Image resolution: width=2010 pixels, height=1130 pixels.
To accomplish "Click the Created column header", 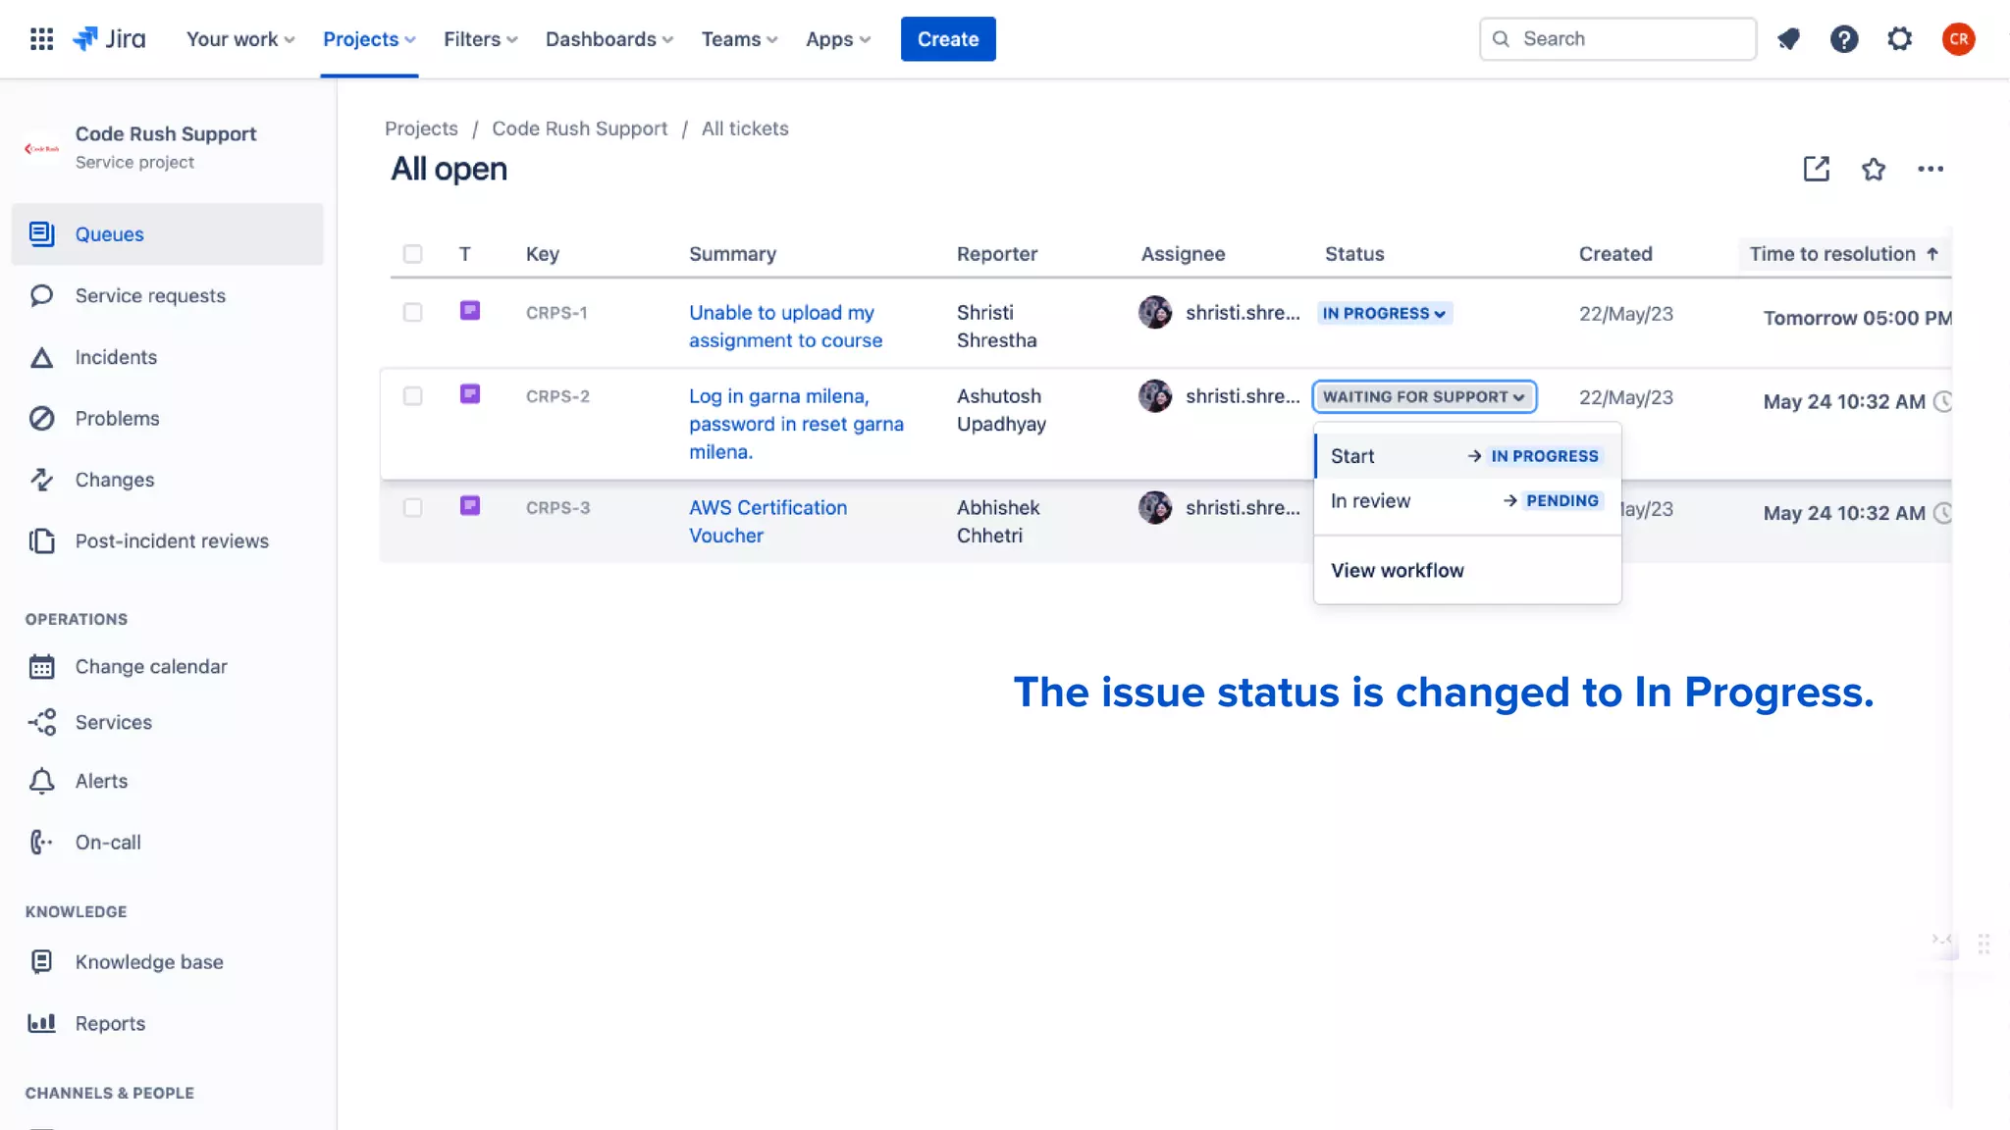I will tap(1615, 254).
